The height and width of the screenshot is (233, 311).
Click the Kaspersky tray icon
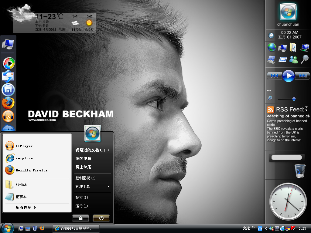tap(293, 228)
